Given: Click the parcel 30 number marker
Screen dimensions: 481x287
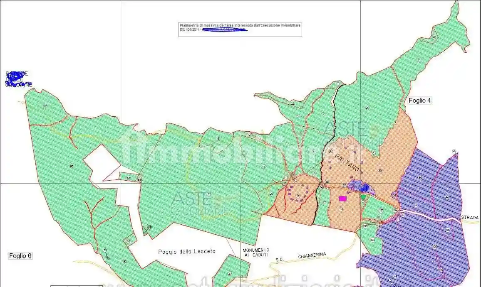Looking at the screenshot, I should point(380,170).
